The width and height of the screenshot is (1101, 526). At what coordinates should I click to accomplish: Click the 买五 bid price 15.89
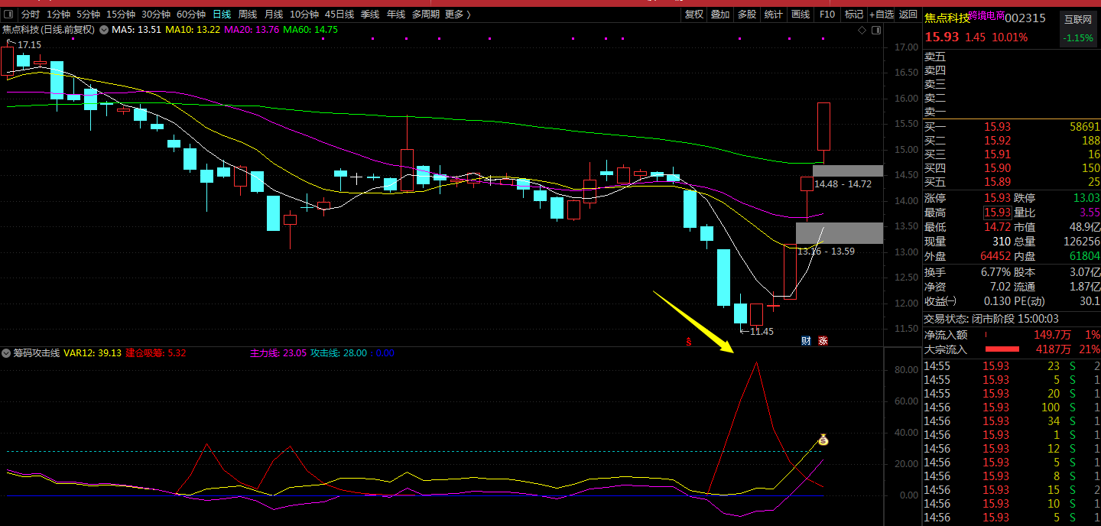(998, 182)
